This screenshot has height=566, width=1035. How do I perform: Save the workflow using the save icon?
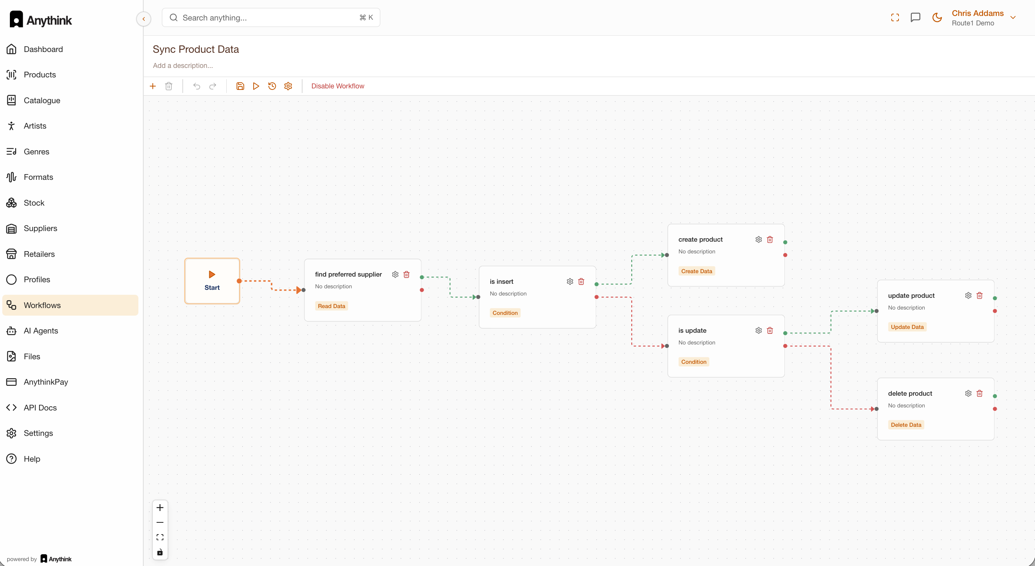[240, 86]
